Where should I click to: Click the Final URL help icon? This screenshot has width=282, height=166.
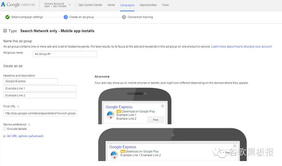18,107
